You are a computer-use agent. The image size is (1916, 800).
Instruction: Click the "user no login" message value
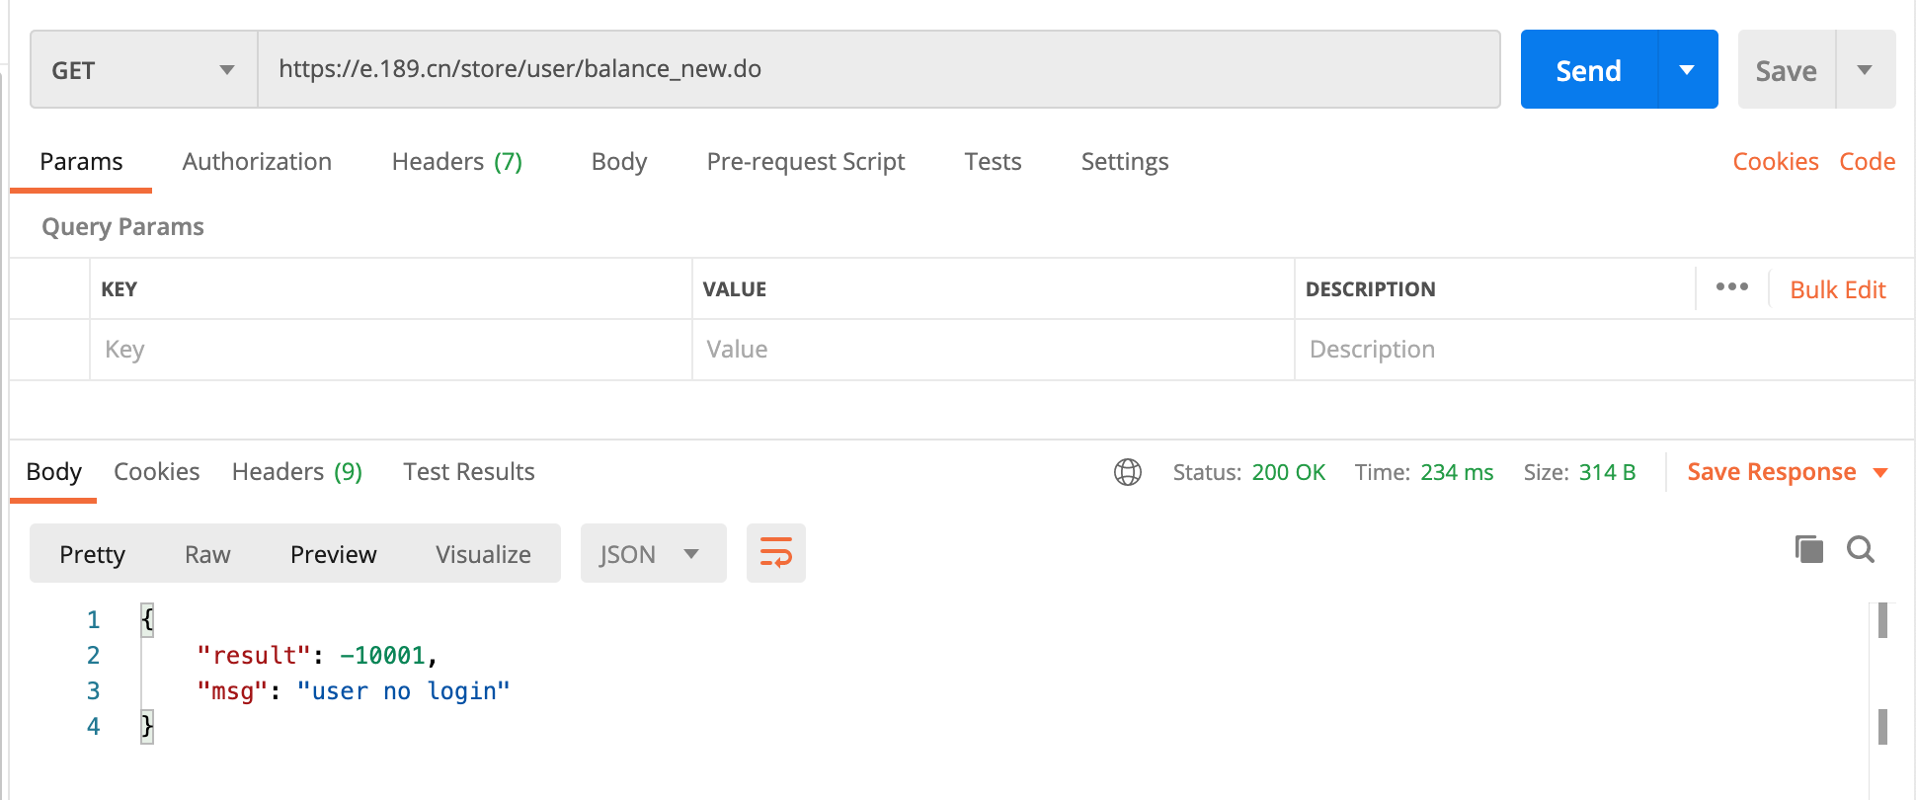click(403, 691)
